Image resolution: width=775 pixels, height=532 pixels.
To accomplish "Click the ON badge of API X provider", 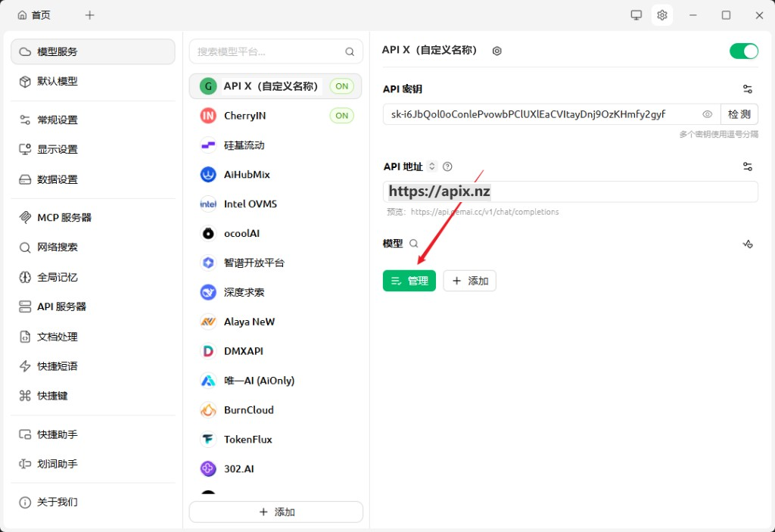I will point(341,86).
